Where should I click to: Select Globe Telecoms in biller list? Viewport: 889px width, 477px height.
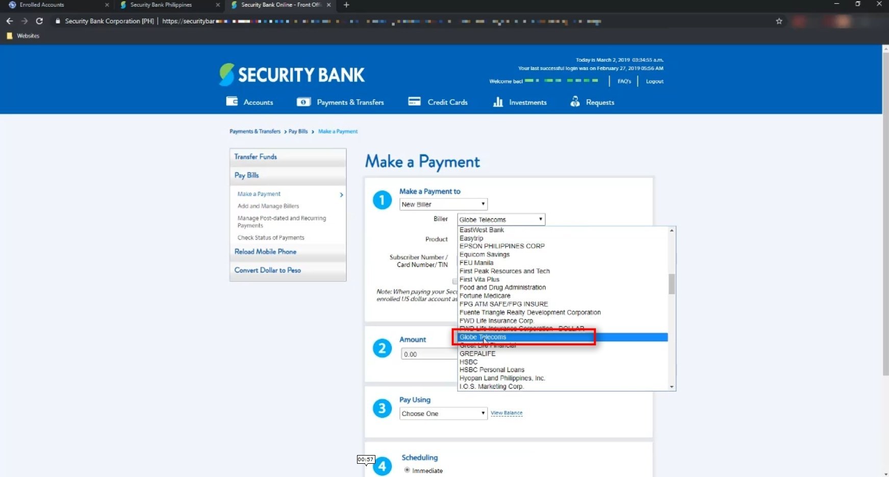click(x=563, y=337)
